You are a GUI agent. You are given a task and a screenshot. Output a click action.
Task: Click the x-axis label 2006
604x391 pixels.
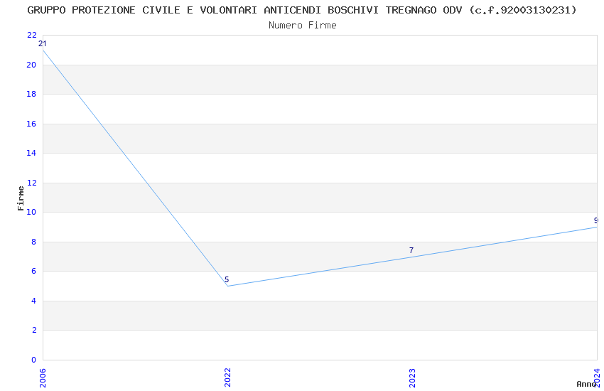[x=43, y=377]
